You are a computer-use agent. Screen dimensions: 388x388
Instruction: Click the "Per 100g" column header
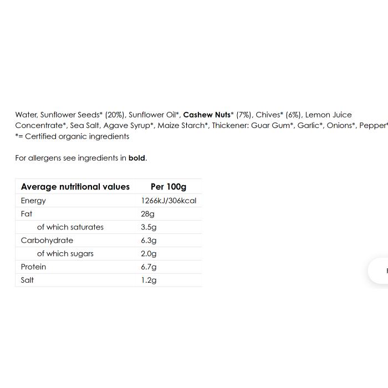pos(169,187)
